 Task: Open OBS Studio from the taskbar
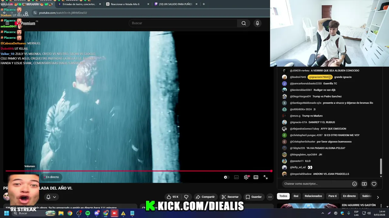tap(79, 213)
